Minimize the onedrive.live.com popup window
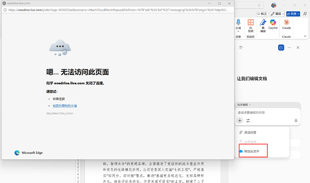This screenshot has height=183, width=310. pyautogui.click(x=209, y=3)
